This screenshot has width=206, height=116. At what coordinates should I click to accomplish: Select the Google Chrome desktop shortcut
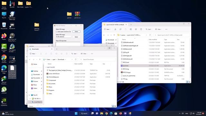pyautogui.click(x=4, y=59)
